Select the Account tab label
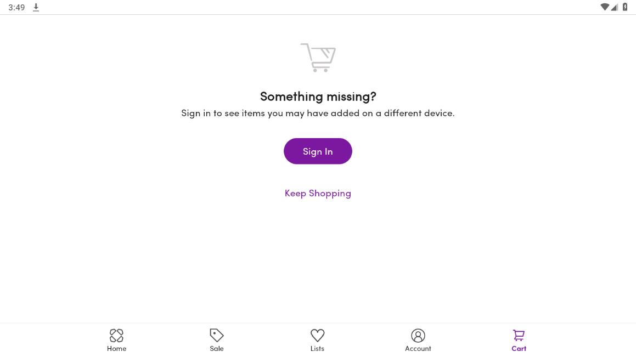Viewport: 636px width, 357px height. click(418, 348)
